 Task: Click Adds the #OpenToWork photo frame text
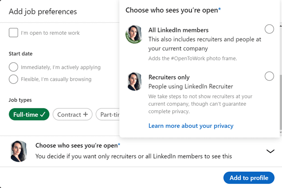click(193, 58)
